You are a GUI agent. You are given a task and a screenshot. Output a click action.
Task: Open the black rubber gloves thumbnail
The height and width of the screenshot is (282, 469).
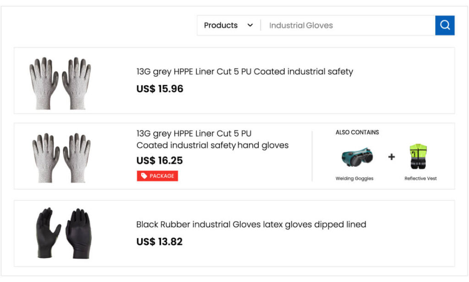[63, 233]
